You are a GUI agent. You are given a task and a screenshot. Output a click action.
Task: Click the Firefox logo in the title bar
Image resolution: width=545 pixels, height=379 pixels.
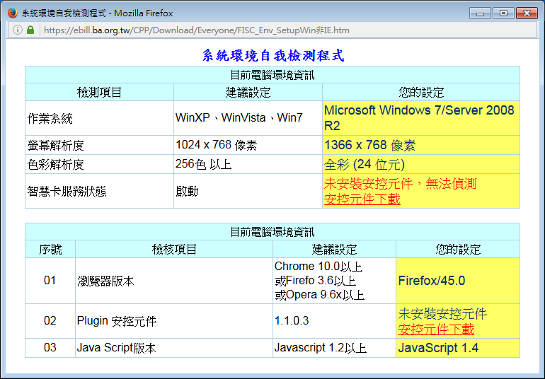click(12, 13)
